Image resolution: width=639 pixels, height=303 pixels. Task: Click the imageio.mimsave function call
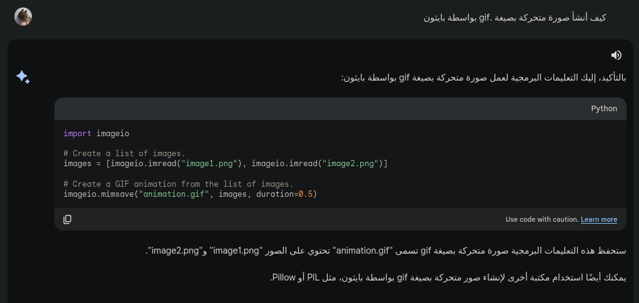click(x=99, y=194)
